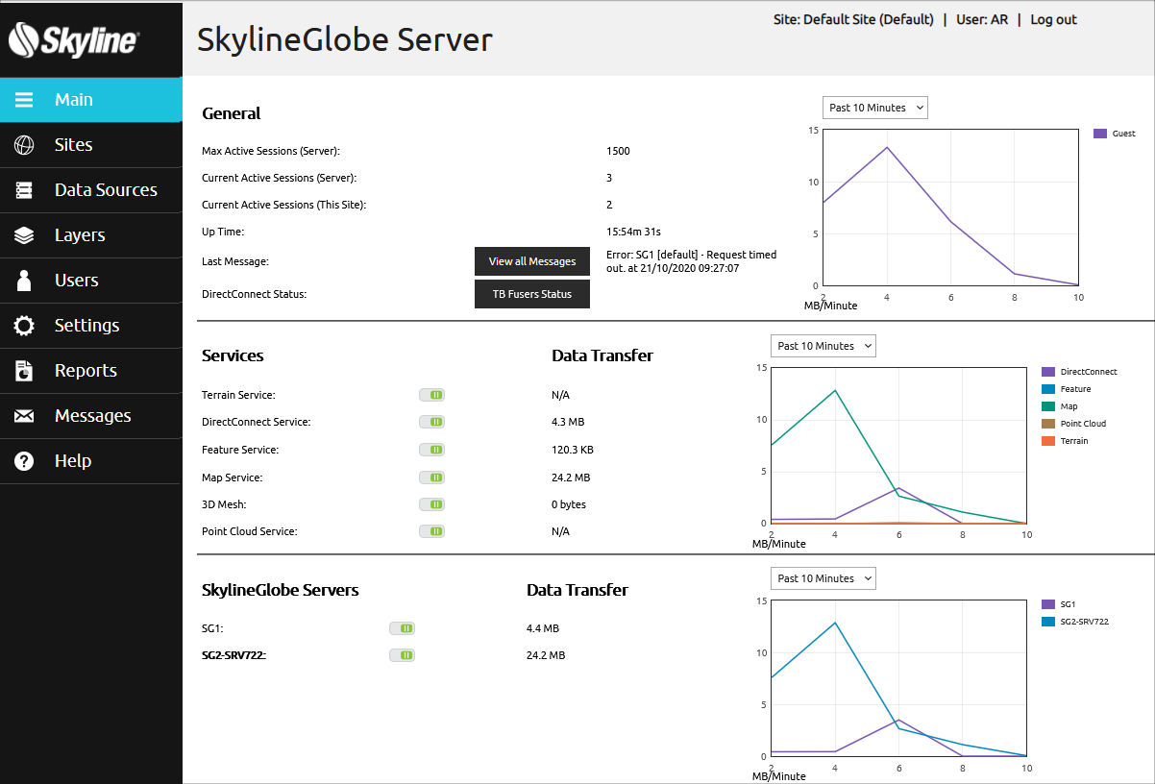1155x784 pixels.
Task: Click the Max Active Sessions value 1500
Action: click(x=618, y=151)
